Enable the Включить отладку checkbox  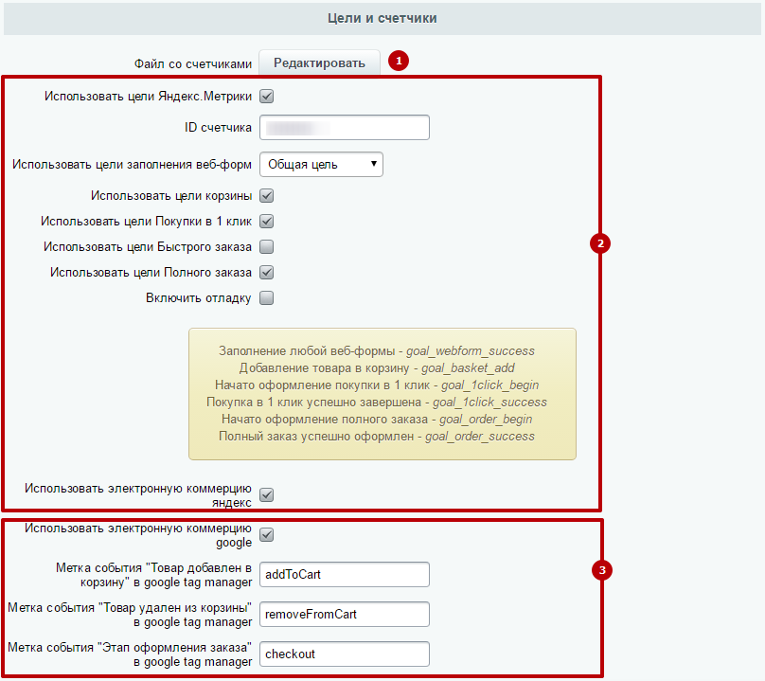pyautogui.click(x=266, y=297)
